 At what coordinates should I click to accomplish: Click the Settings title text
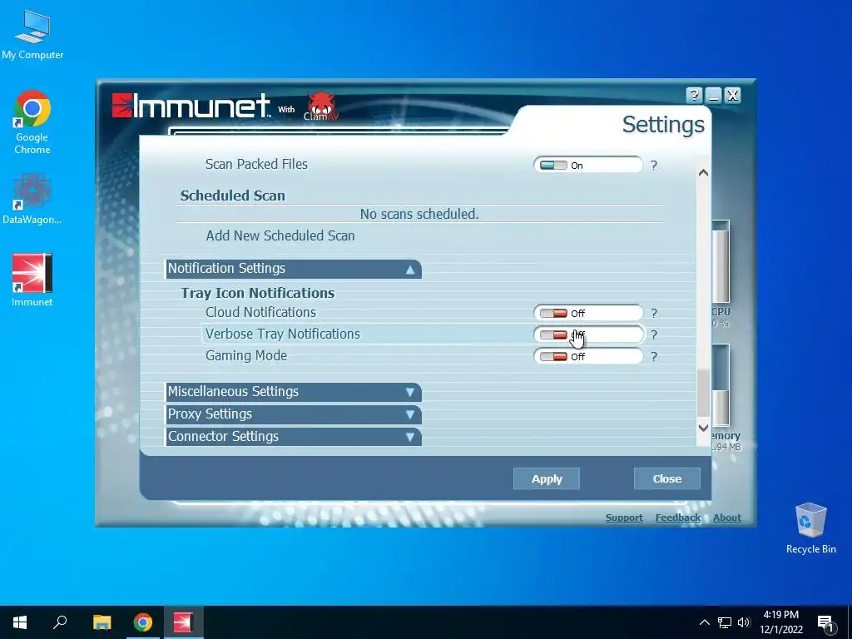[663, 125]
